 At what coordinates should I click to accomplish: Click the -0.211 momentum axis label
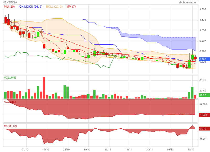click(x=203, y=139)
